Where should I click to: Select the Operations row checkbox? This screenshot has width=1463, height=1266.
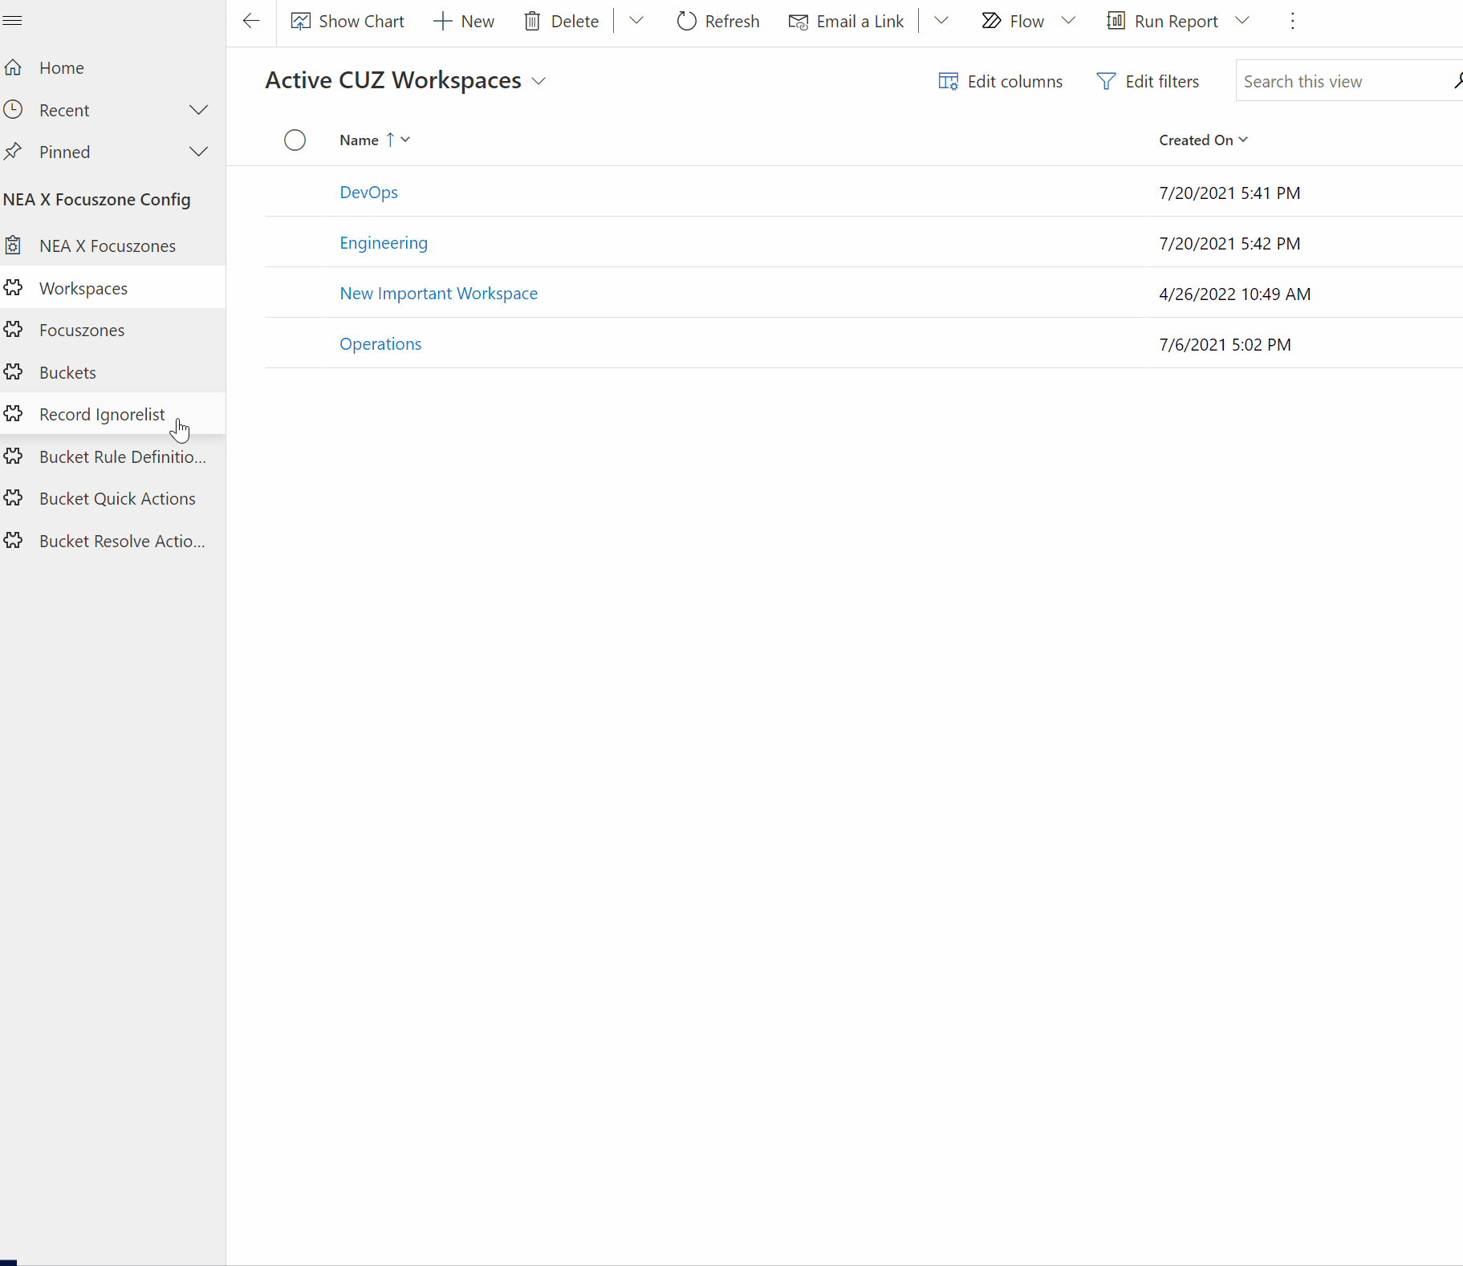pyautogui.click(x=295, y=343)
